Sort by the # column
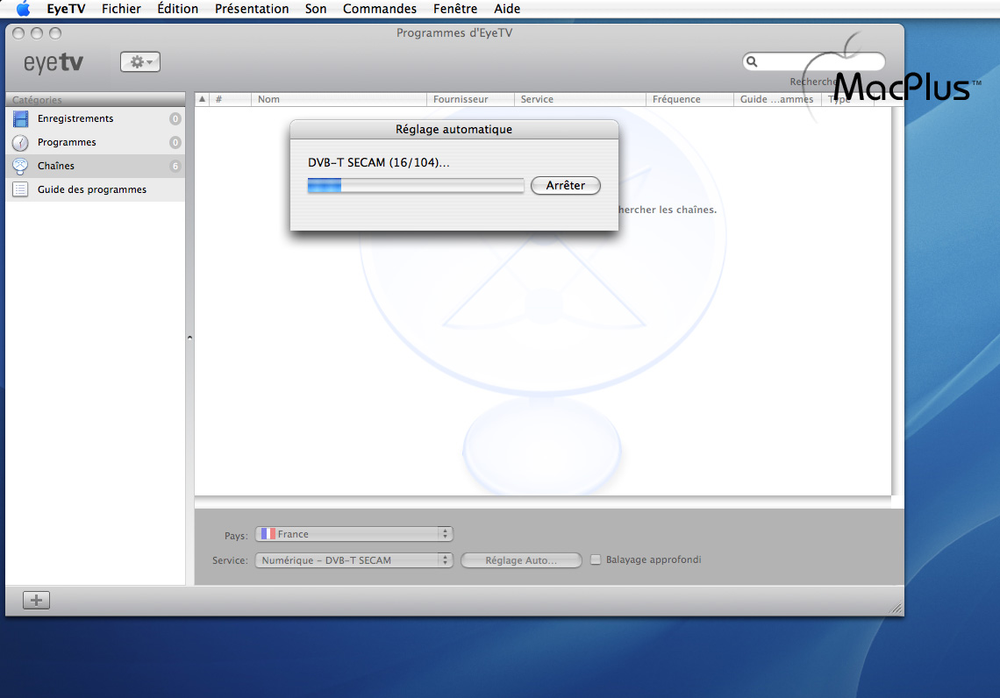The width and height of the screenshot is (1000, 698). [x=230, y=99]
